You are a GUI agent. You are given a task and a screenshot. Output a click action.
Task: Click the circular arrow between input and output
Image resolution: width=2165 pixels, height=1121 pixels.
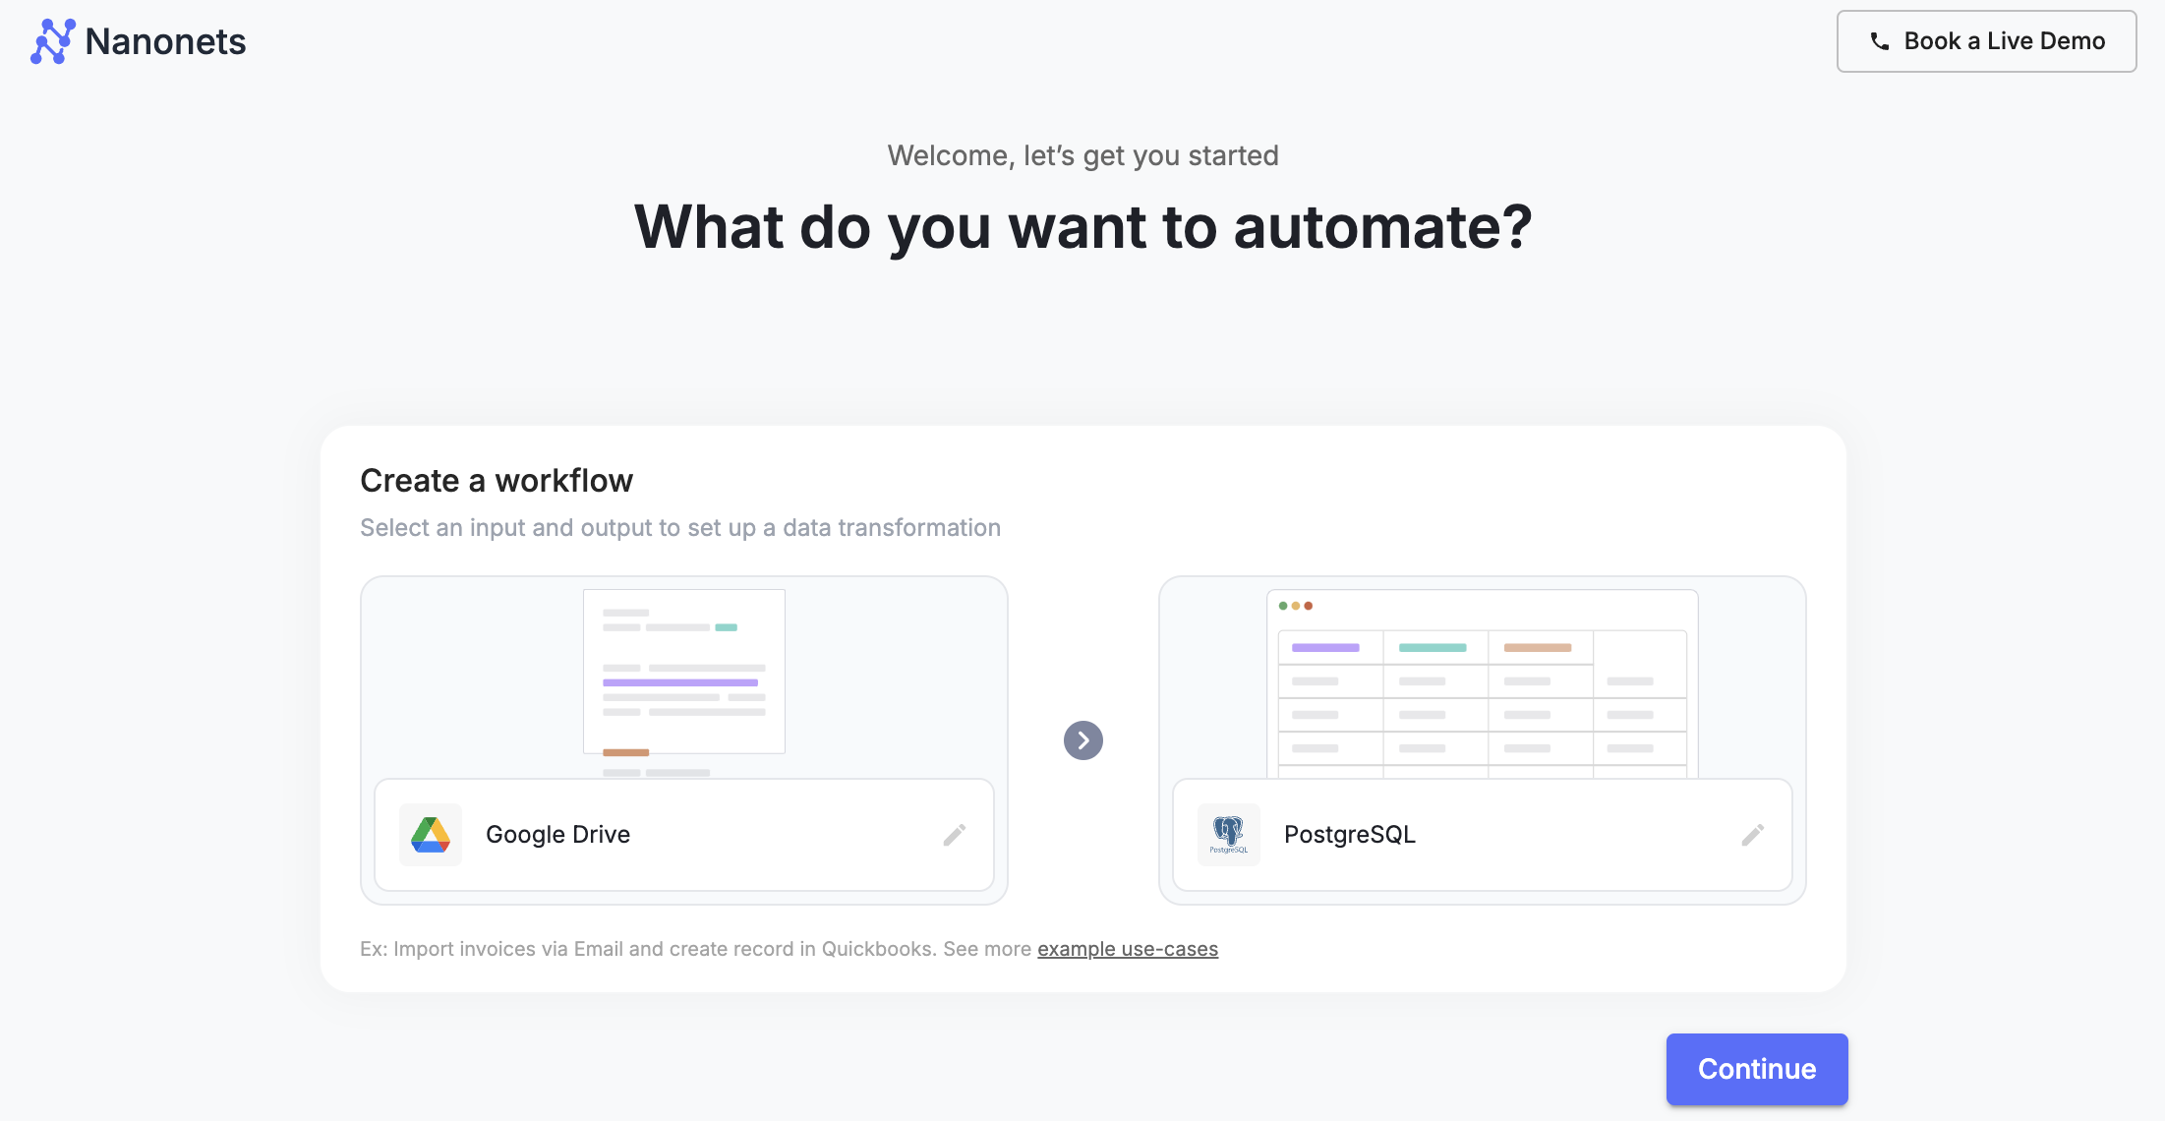(x=1082, y=740)
